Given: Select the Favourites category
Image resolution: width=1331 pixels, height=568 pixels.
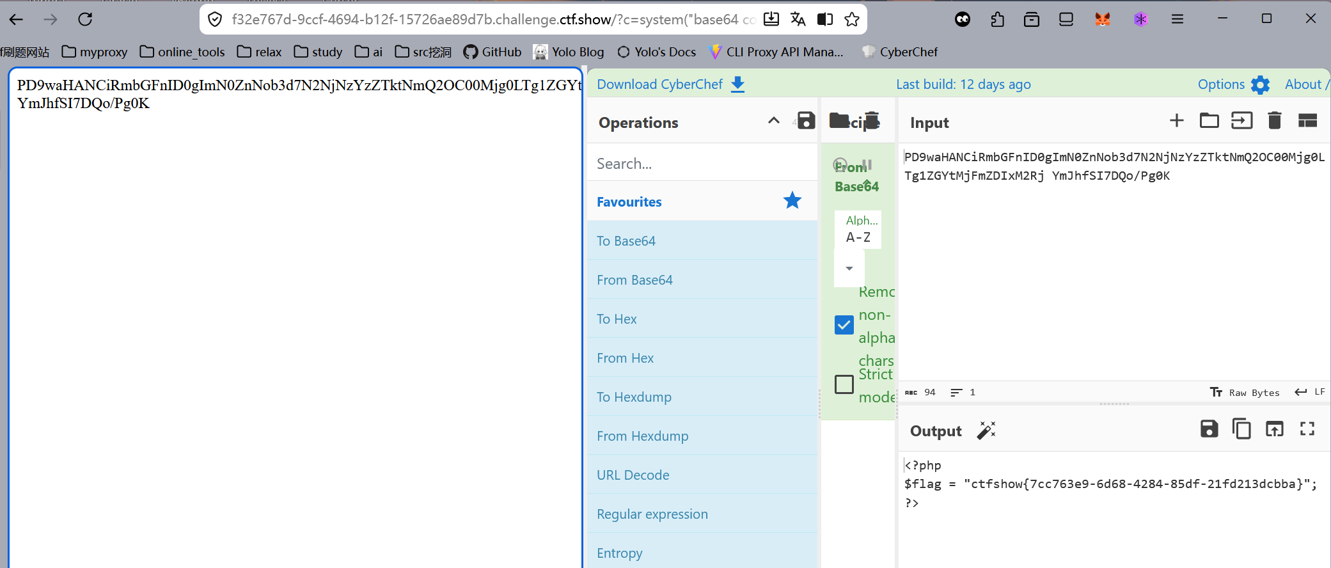Looking at the screenshot, I should (x=702, y=201).
